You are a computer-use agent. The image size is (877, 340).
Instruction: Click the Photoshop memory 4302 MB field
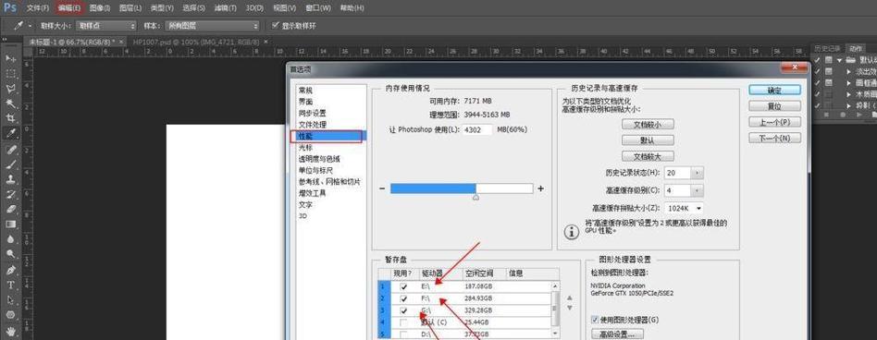(x=477, y=129)
